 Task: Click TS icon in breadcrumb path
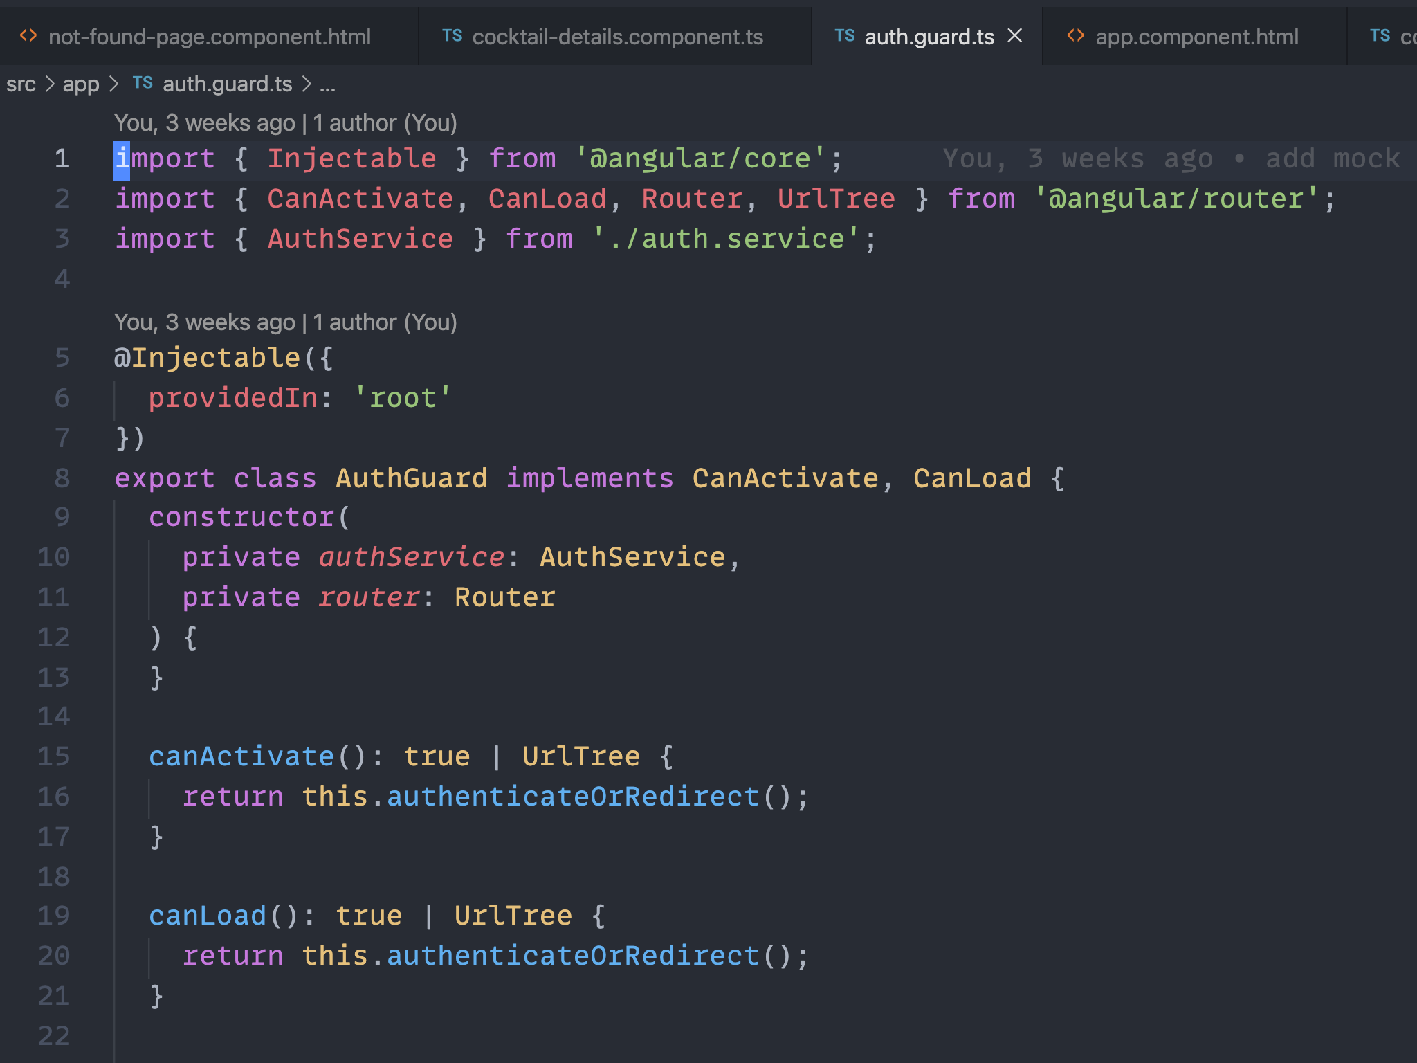143,84
